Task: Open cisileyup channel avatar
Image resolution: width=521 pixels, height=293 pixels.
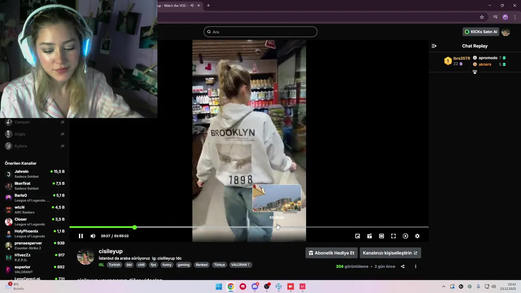Action: coord(85,256)
